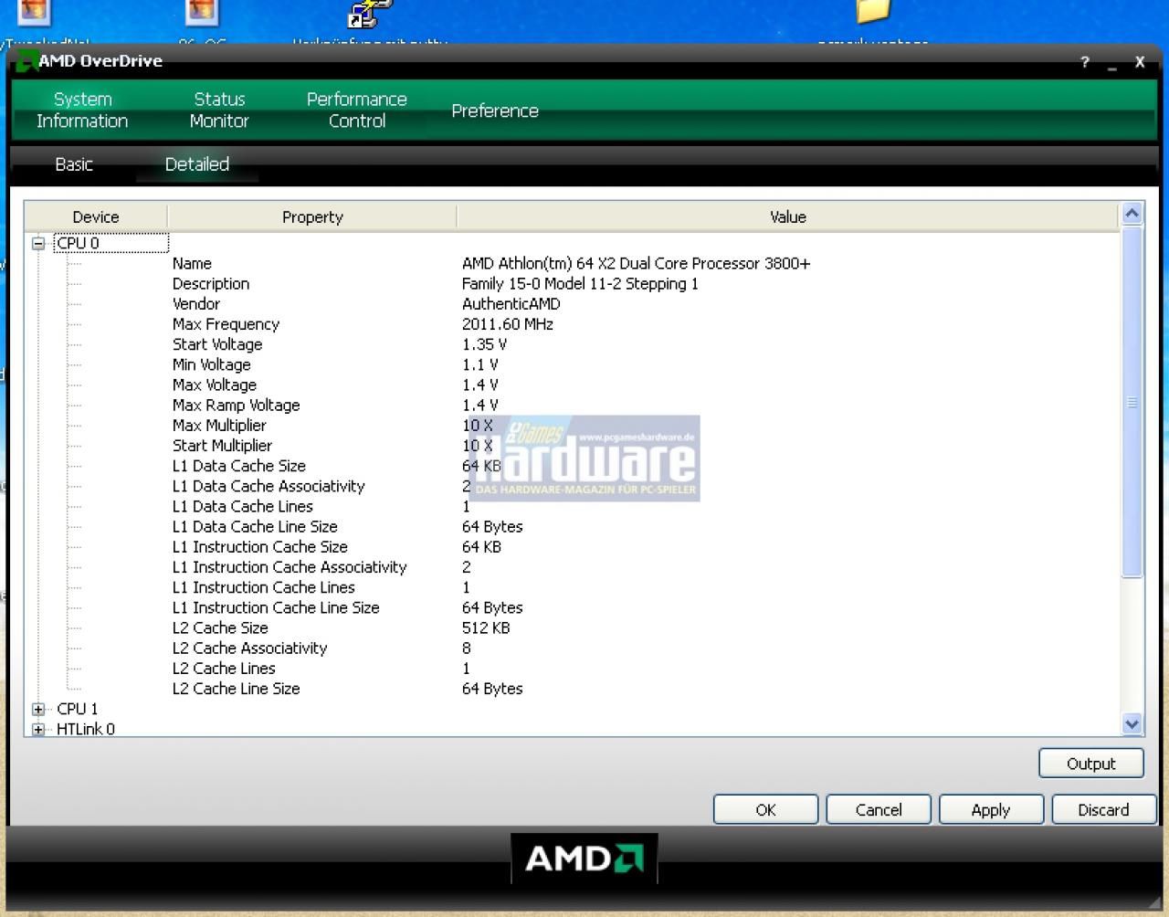The height and width of the screenshot is (917, 1169).
Task: Click the Athlon 64 X2 processor name value
Action: click(636, 263)
